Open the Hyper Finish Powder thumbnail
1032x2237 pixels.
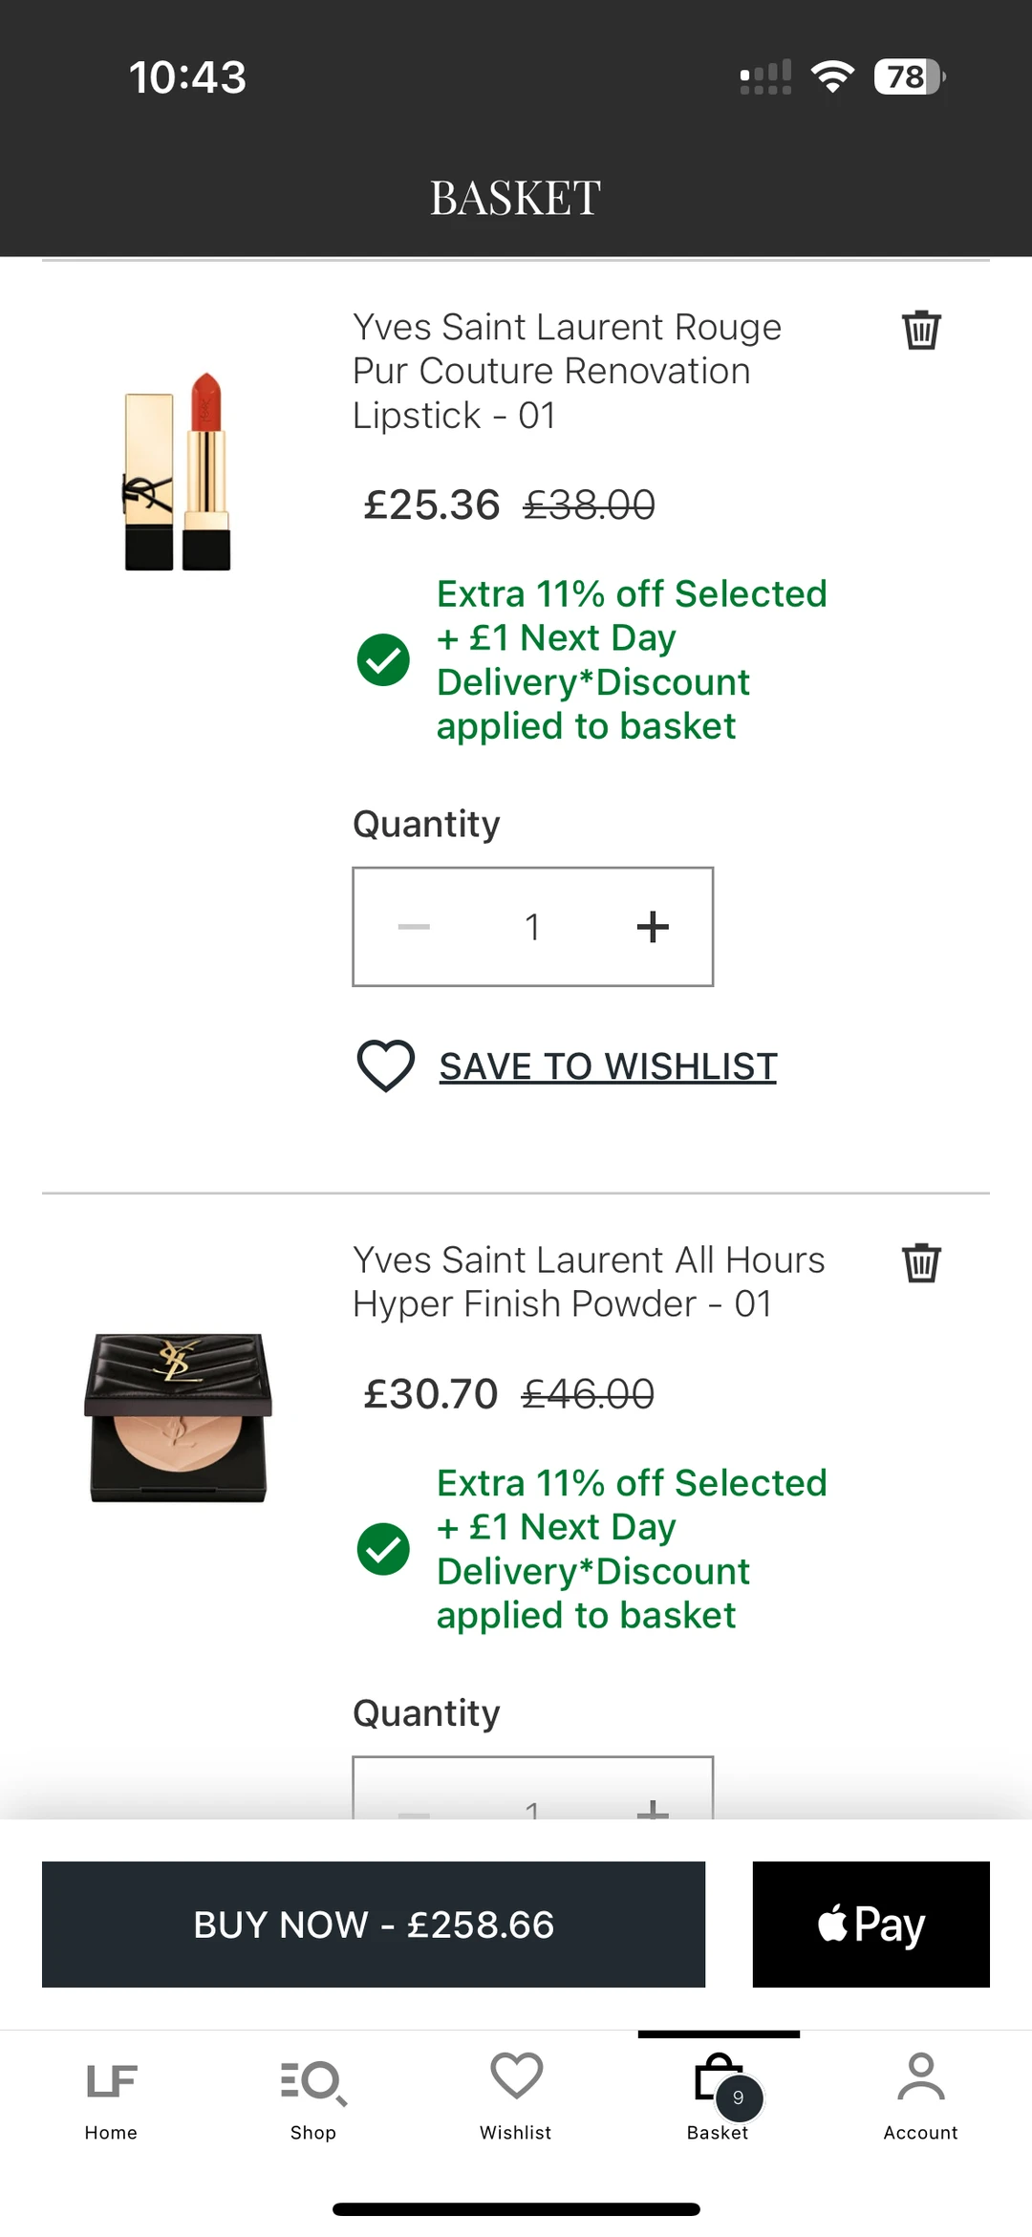click(178, 1417)
